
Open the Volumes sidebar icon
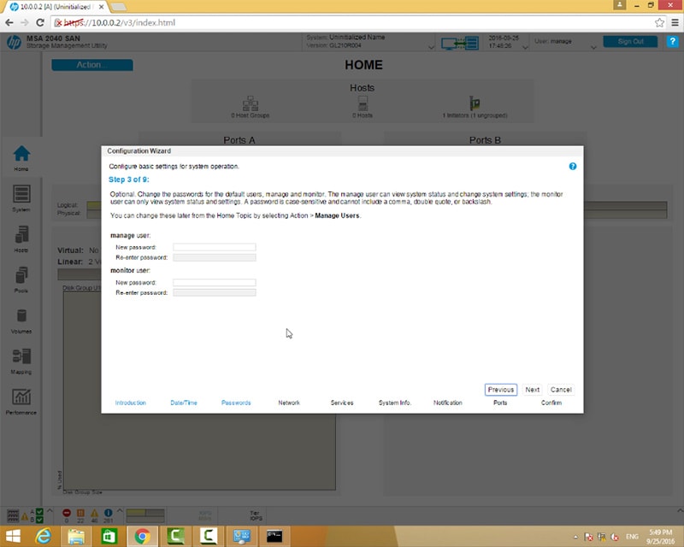tap(21, 318)
